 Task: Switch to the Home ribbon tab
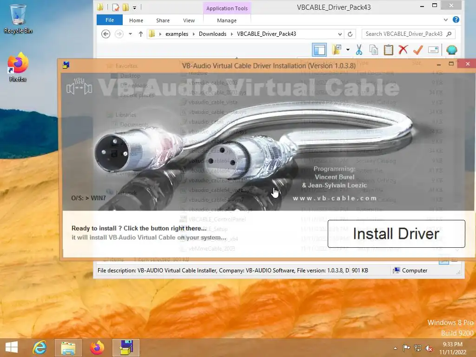136,20
